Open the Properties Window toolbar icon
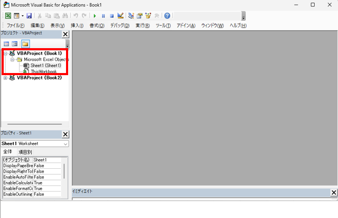 (139, 16)
